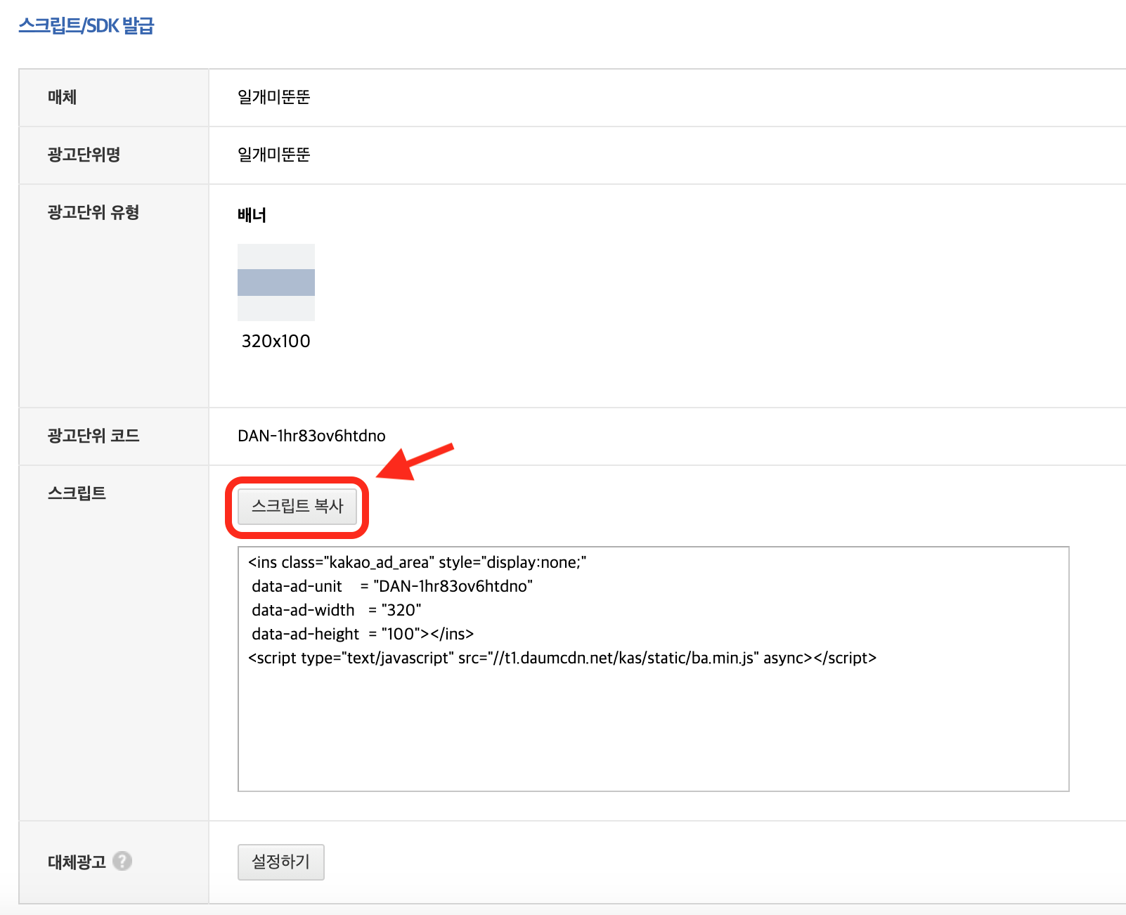Image resolution: width=1126 pixels, height=915 pixels.
Task: Select the ad unit code DAN-1hr83ov6htdno
Action: click(311, 436)
